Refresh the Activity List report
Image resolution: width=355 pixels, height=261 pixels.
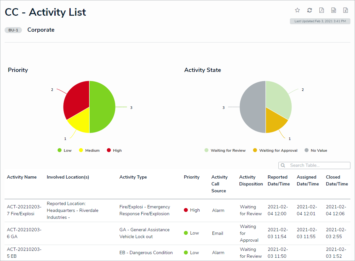310,10
